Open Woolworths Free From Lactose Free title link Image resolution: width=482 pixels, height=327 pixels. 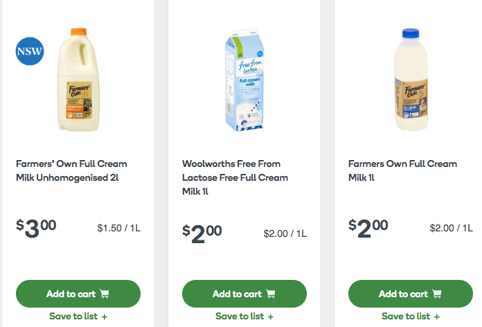pos(235,177)
